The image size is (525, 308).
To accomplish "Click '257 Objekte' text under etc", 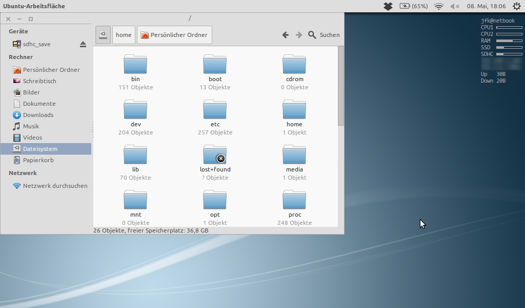I will coord(215,132).
